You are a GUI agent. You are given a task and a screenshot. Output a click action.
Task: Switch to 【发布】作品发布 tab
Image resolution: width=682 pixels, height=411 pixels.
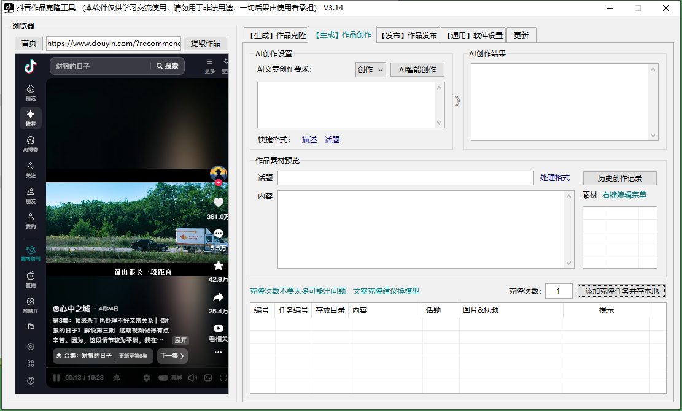408,36
